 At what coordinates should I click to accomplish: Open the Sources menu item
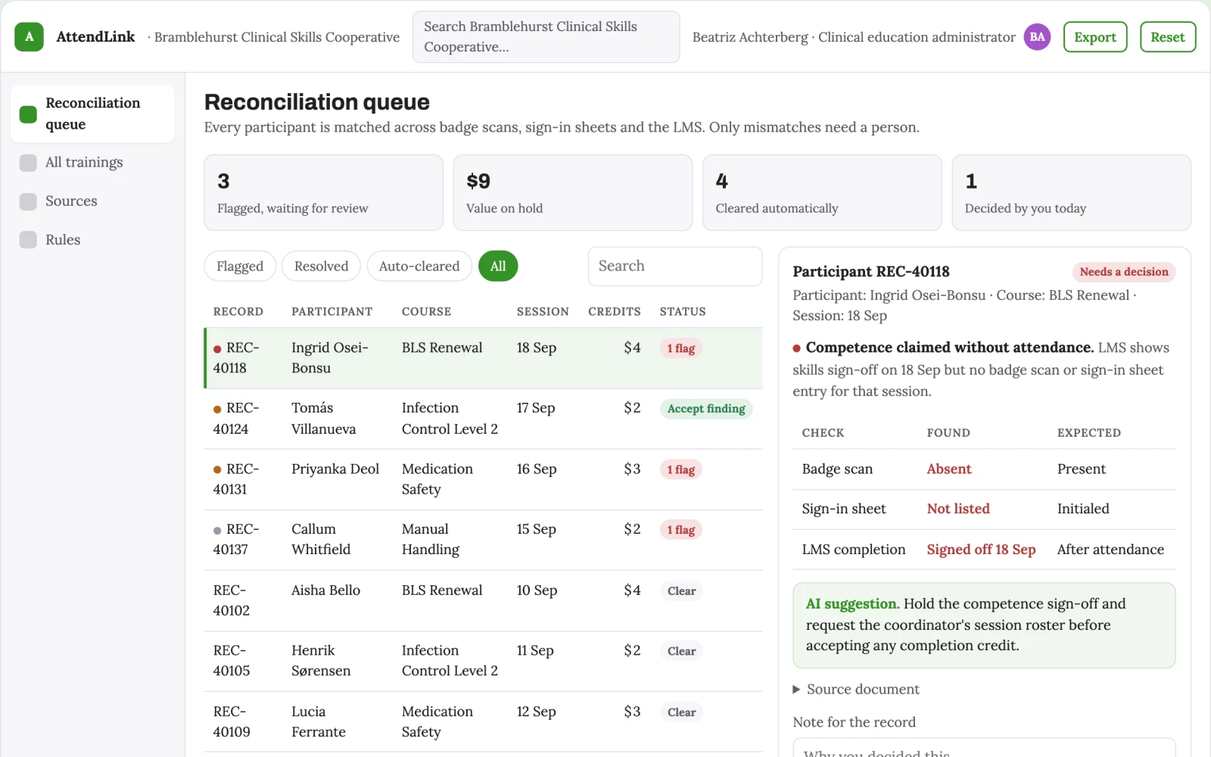[92, 201]
